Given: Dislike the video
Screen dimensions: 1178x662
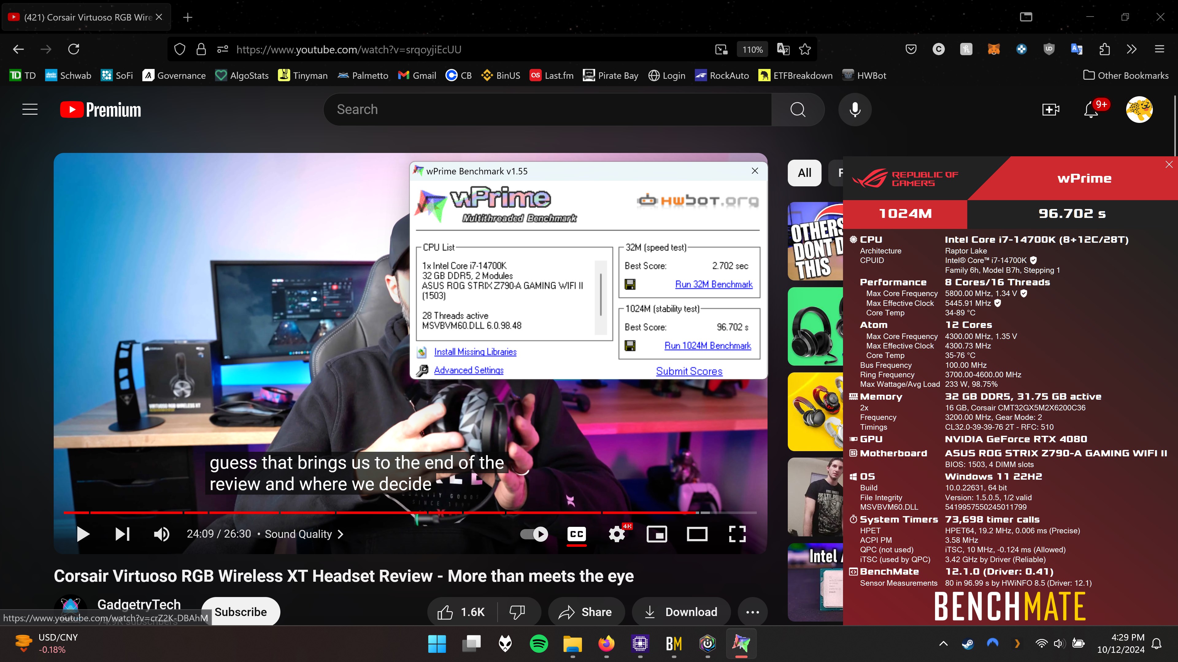Looking at the screenshot, I should pyautogui.click(x=517, y=612).
